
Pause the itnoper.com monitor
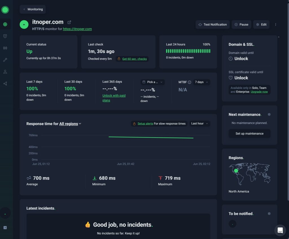pyautogui.click(x=242, y=25)
